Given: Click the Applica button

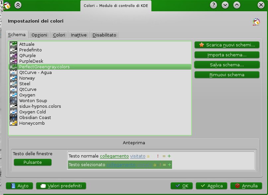Looking at the screenshot, I should pos(212,186).
